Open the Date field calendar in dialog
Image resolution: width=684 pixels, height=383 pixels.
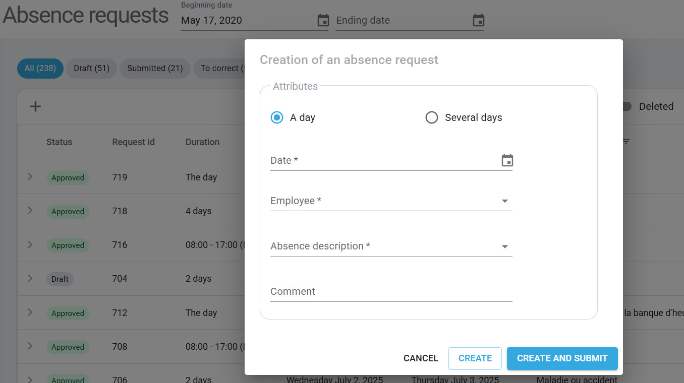tap(507, 160)
